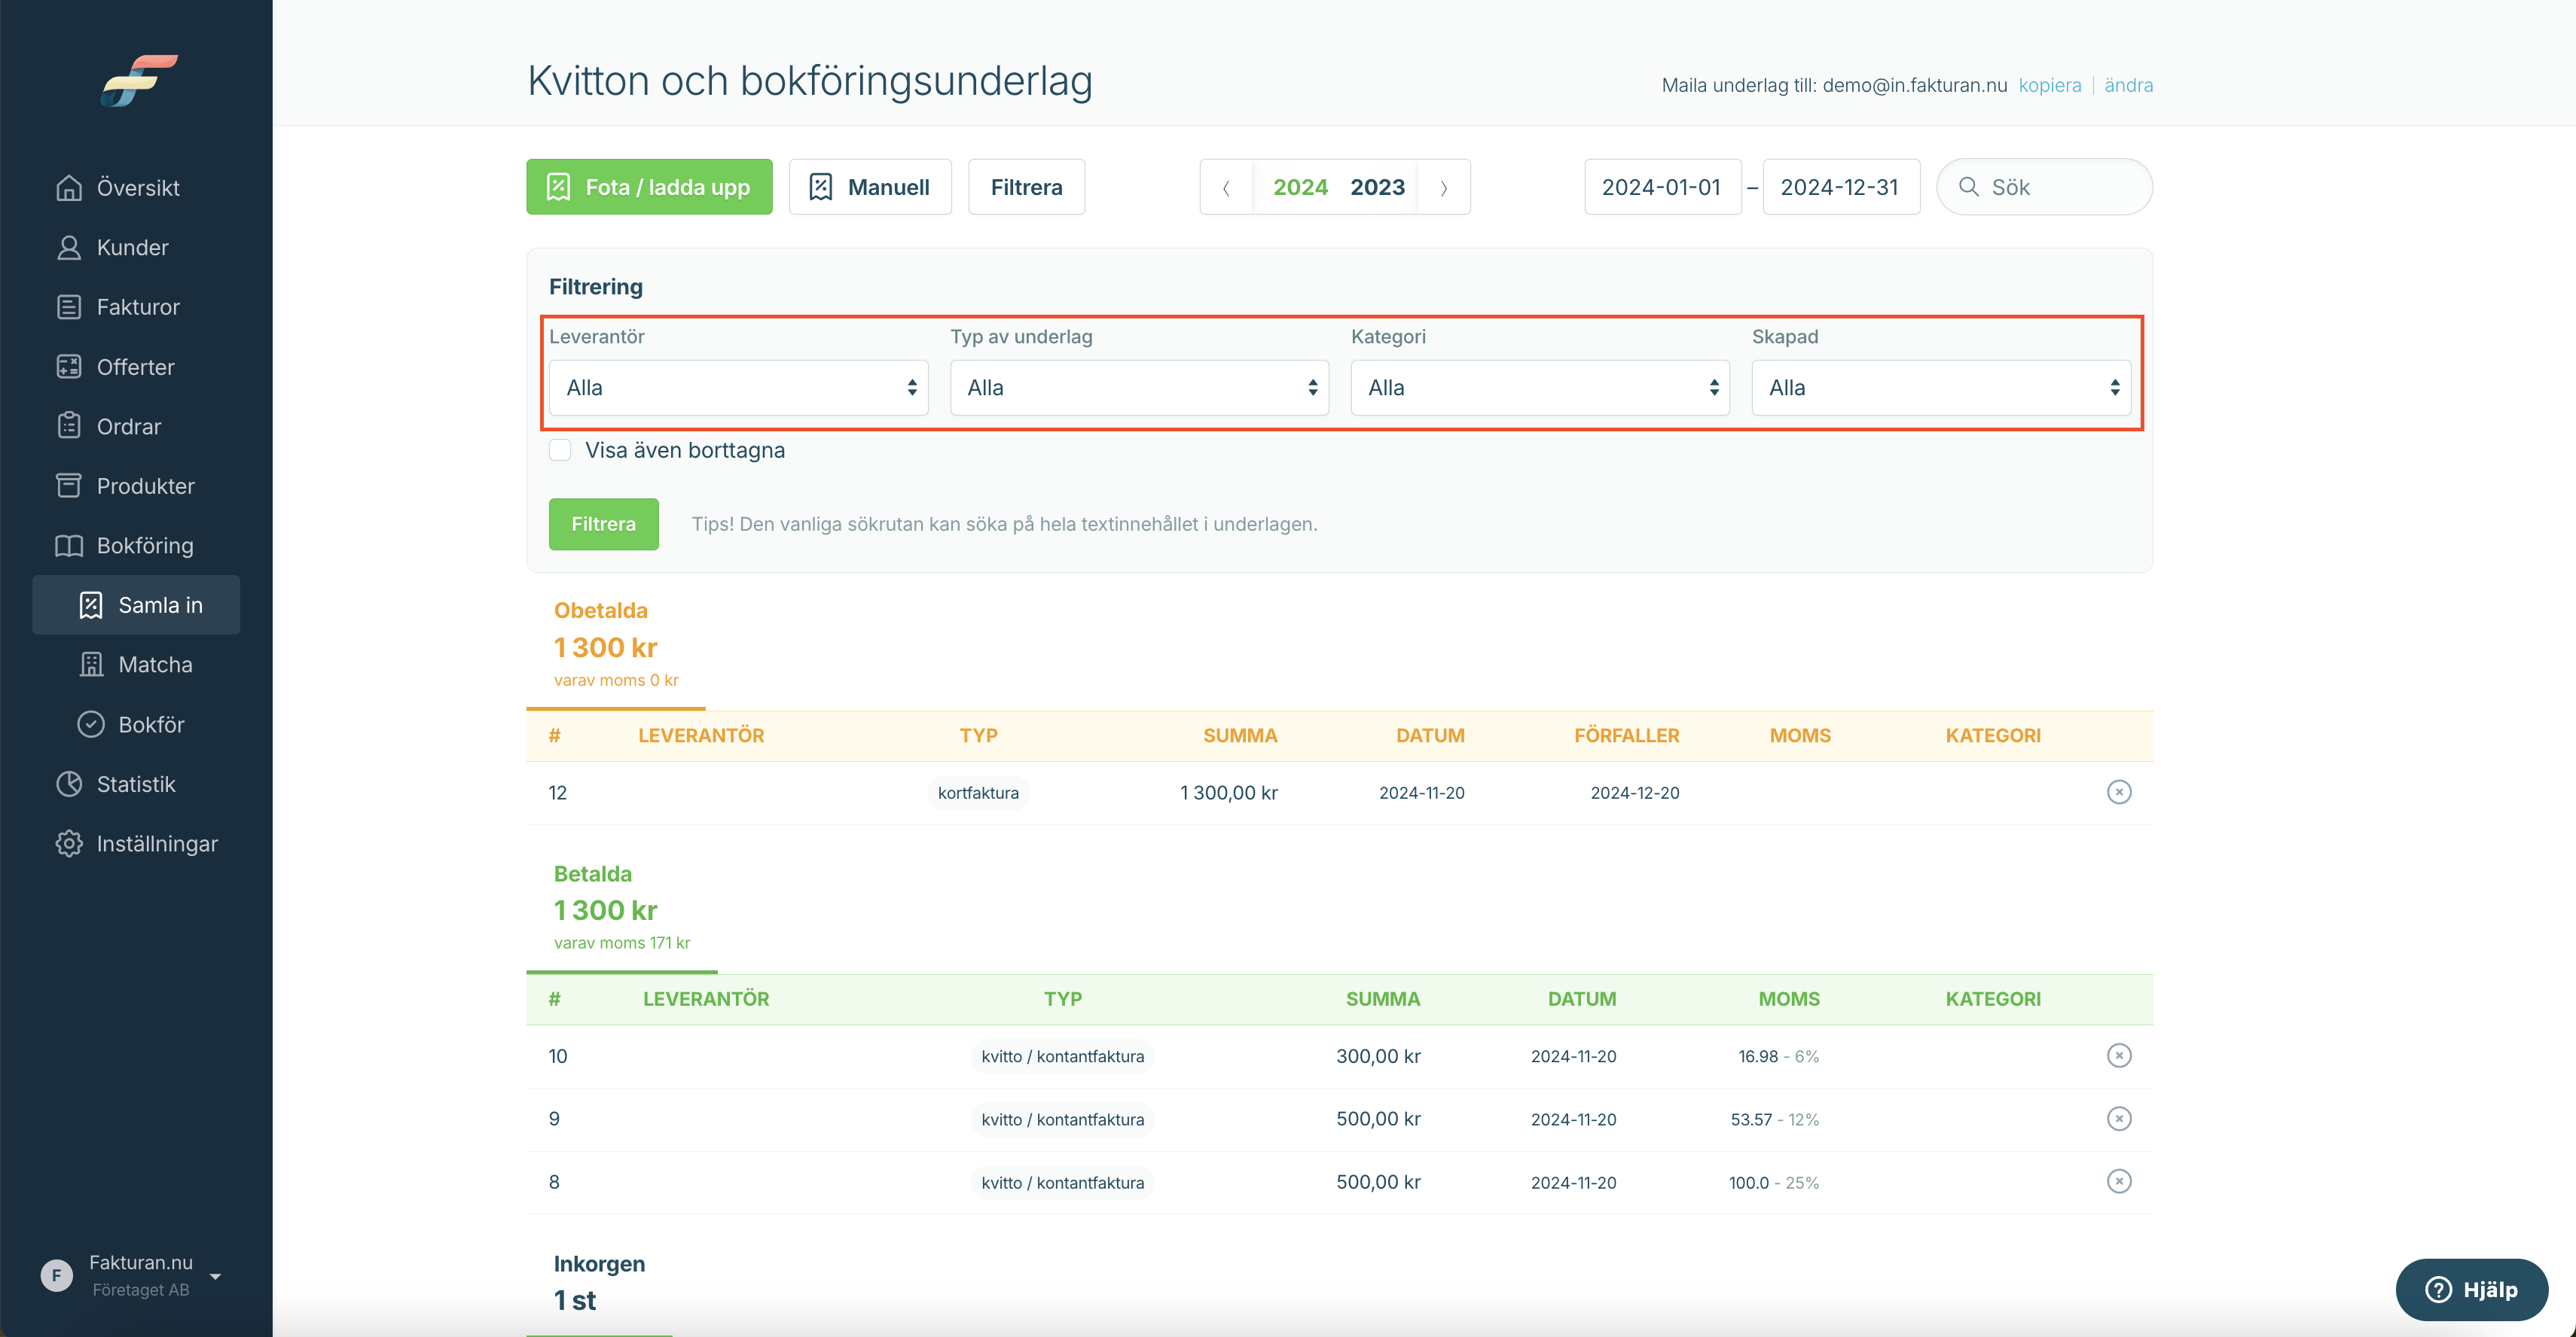Viewport: 2576px width, 1337px height.
Task: Open the Typ av underlag dropdown
Action: pos(1139,388)
